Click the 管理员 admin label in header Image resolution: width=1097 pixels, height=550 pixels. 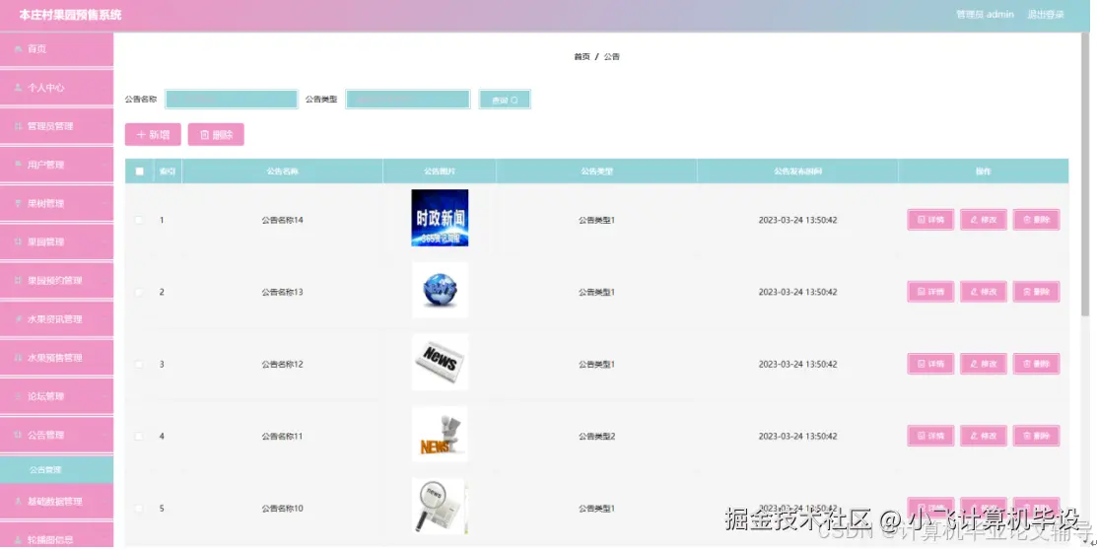click(x=985, y=14)
